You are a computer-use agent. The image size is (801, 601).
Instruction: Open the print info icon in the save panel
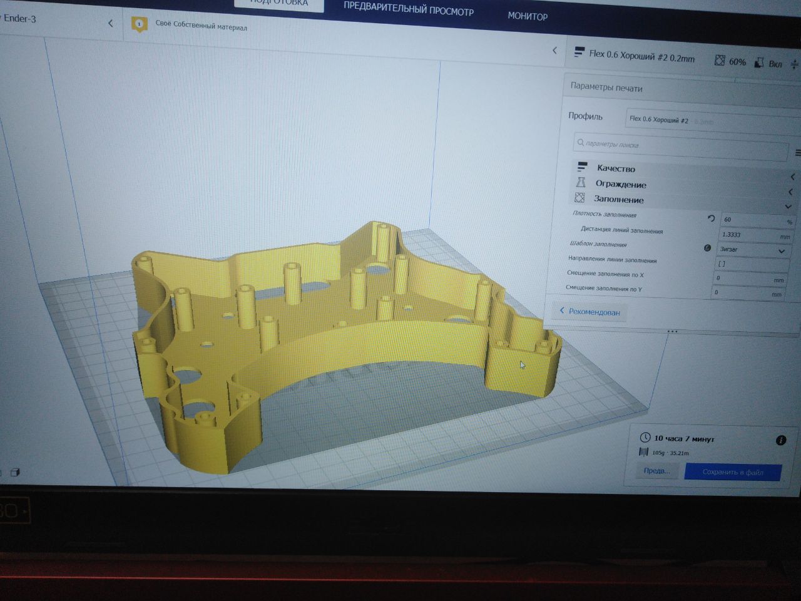point(780,441)
